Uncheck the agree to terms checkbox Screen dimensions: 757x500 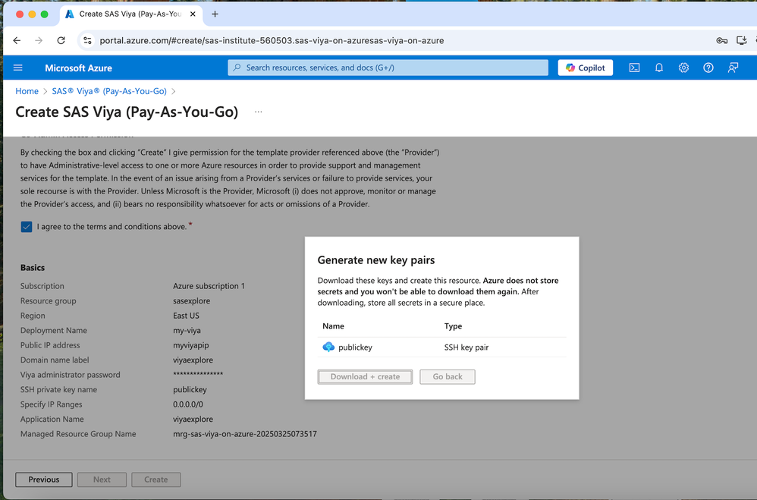[27, 227]
